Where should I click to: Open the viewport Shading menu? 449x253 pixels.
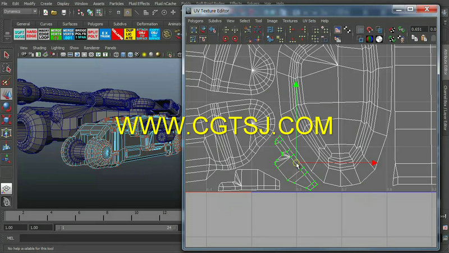tap(39, 48)
